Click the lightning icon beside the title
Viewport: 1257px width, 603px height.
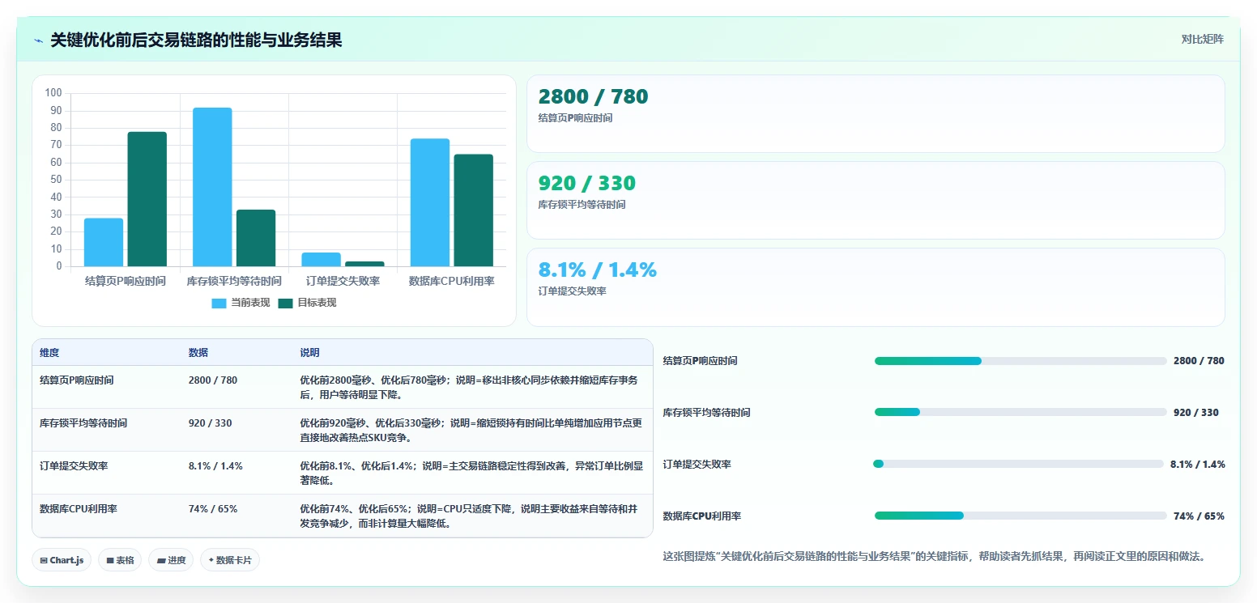[x=38, y=40]
